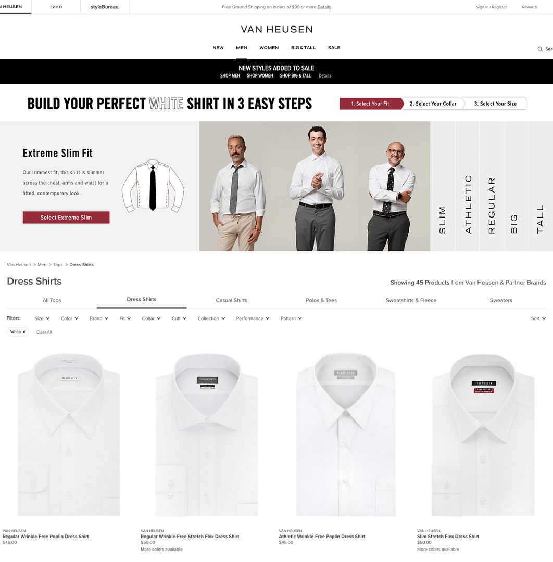The height and width of the screenshot is (562, 553).
Task: Open the Size filter dropdown
Action: pos(42,318)
